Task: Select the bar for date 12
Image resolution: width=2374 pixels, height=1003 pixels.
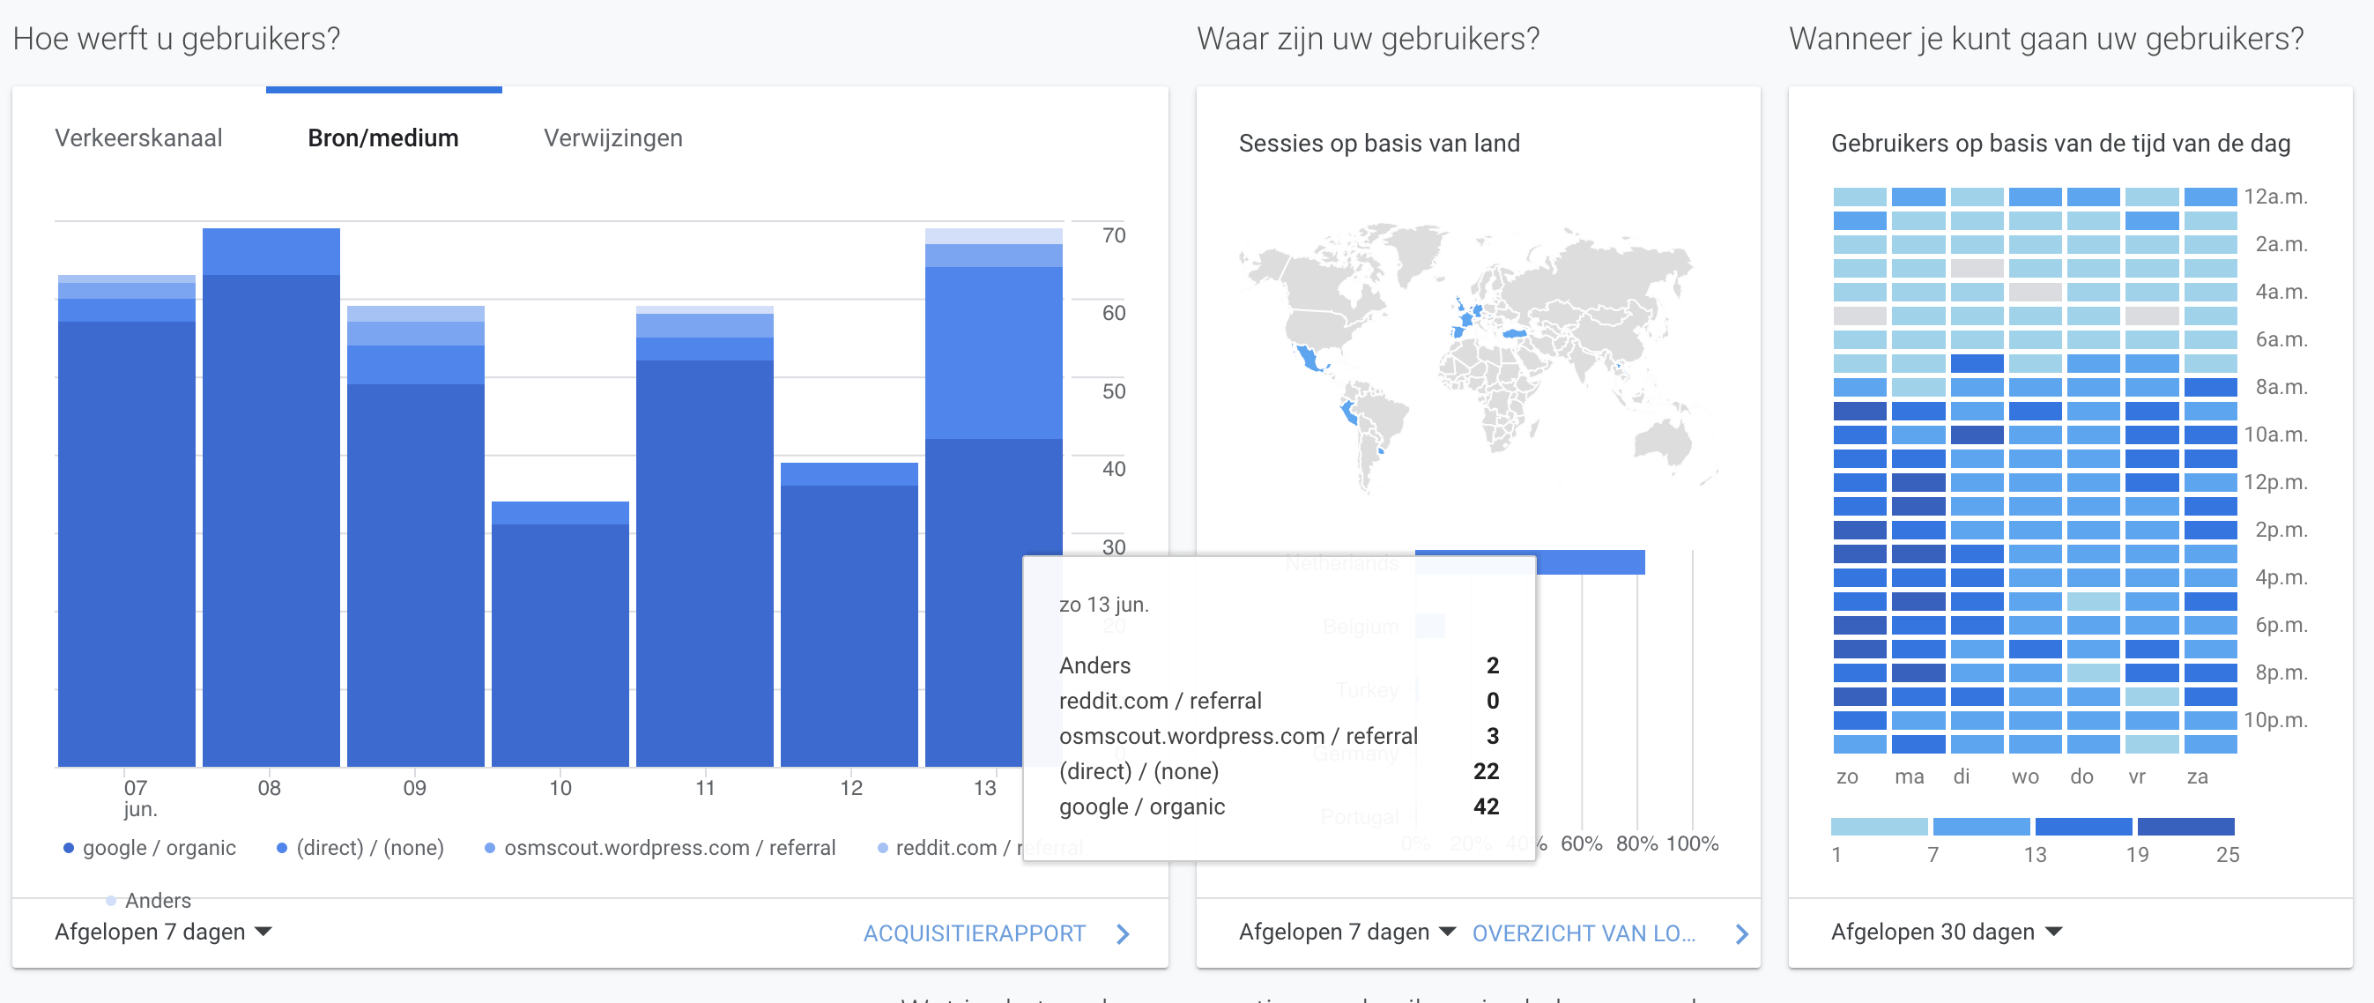Action: click(x=849, y=615)
